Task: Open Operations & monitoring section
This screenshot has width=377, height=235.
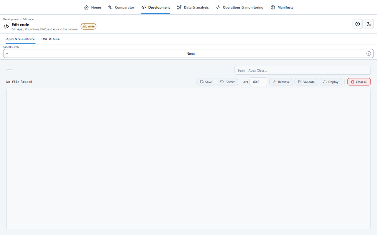Action: click(239, 7)
